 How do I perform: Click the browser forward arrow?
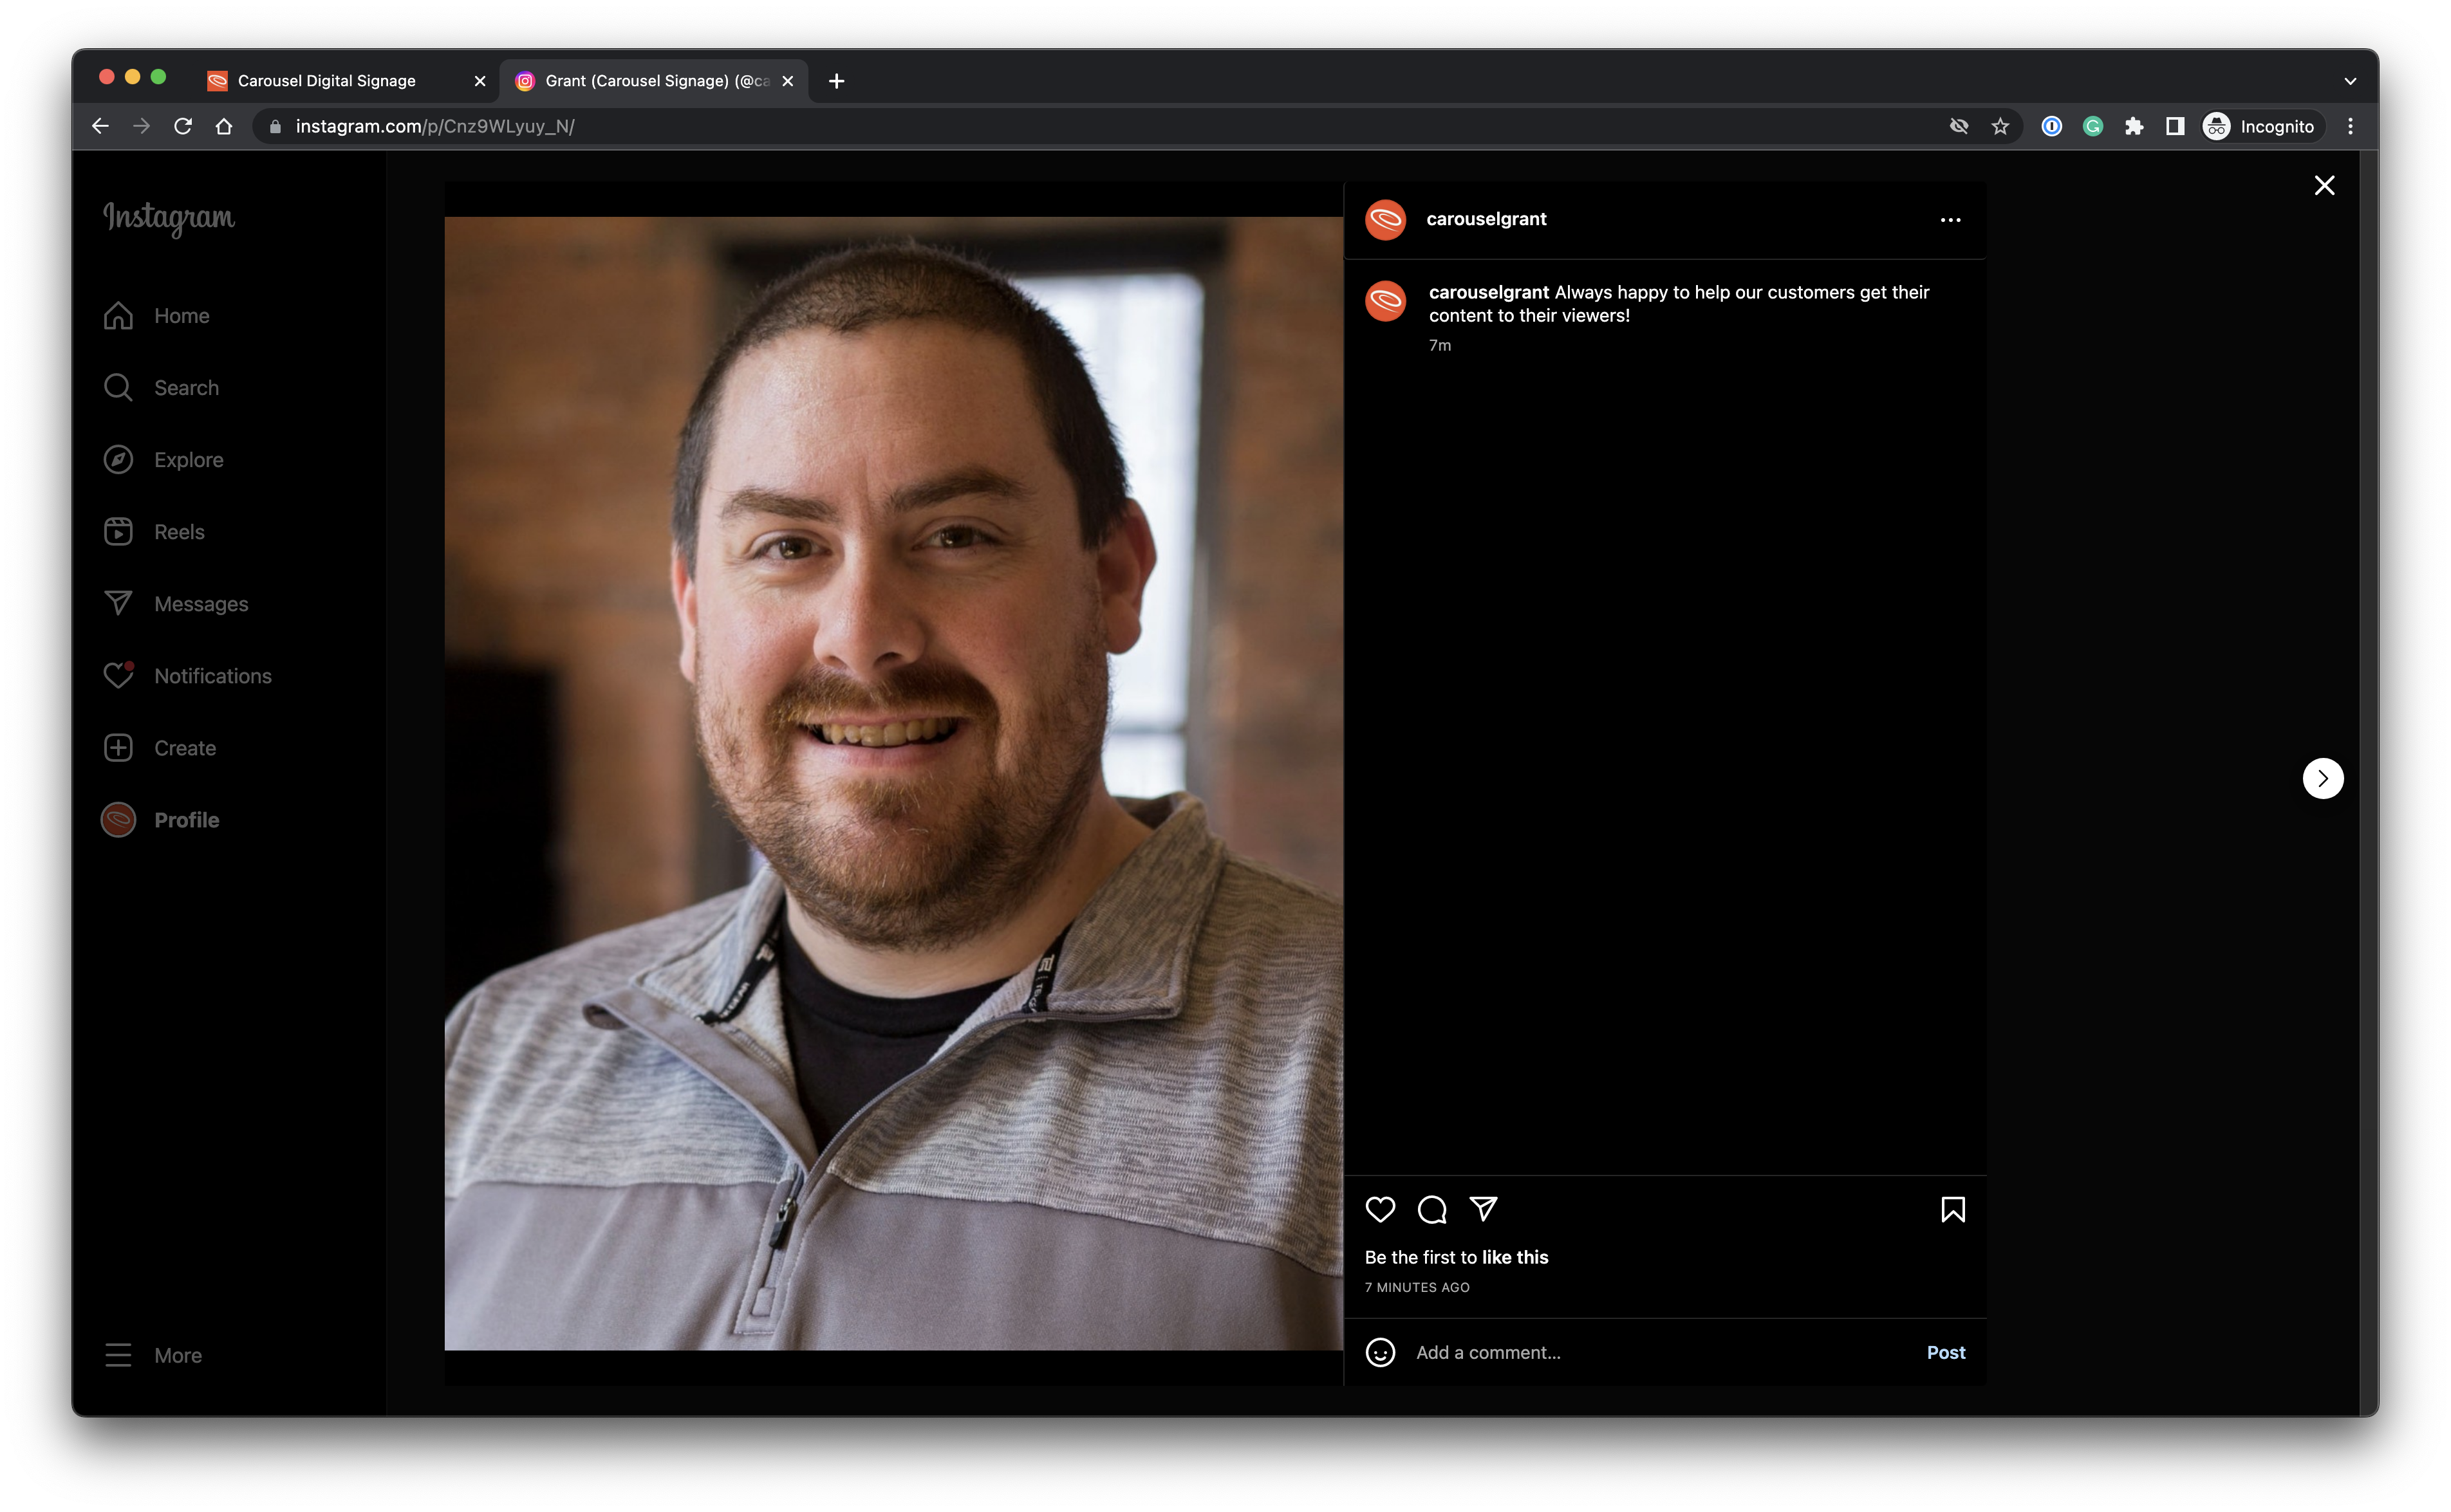pyautogui.click(x=141, y=126)
